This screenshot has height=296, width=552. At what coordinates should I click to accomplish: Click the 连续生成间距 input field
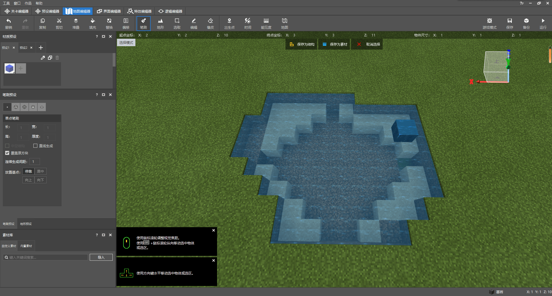point(34,161)
